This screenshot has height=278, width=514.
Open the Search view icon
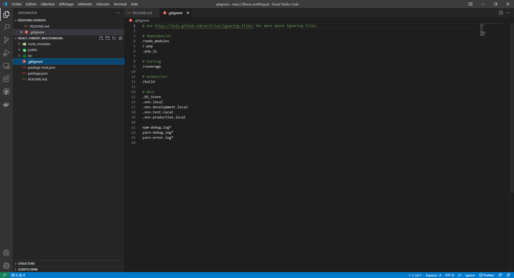pos(6,27)
